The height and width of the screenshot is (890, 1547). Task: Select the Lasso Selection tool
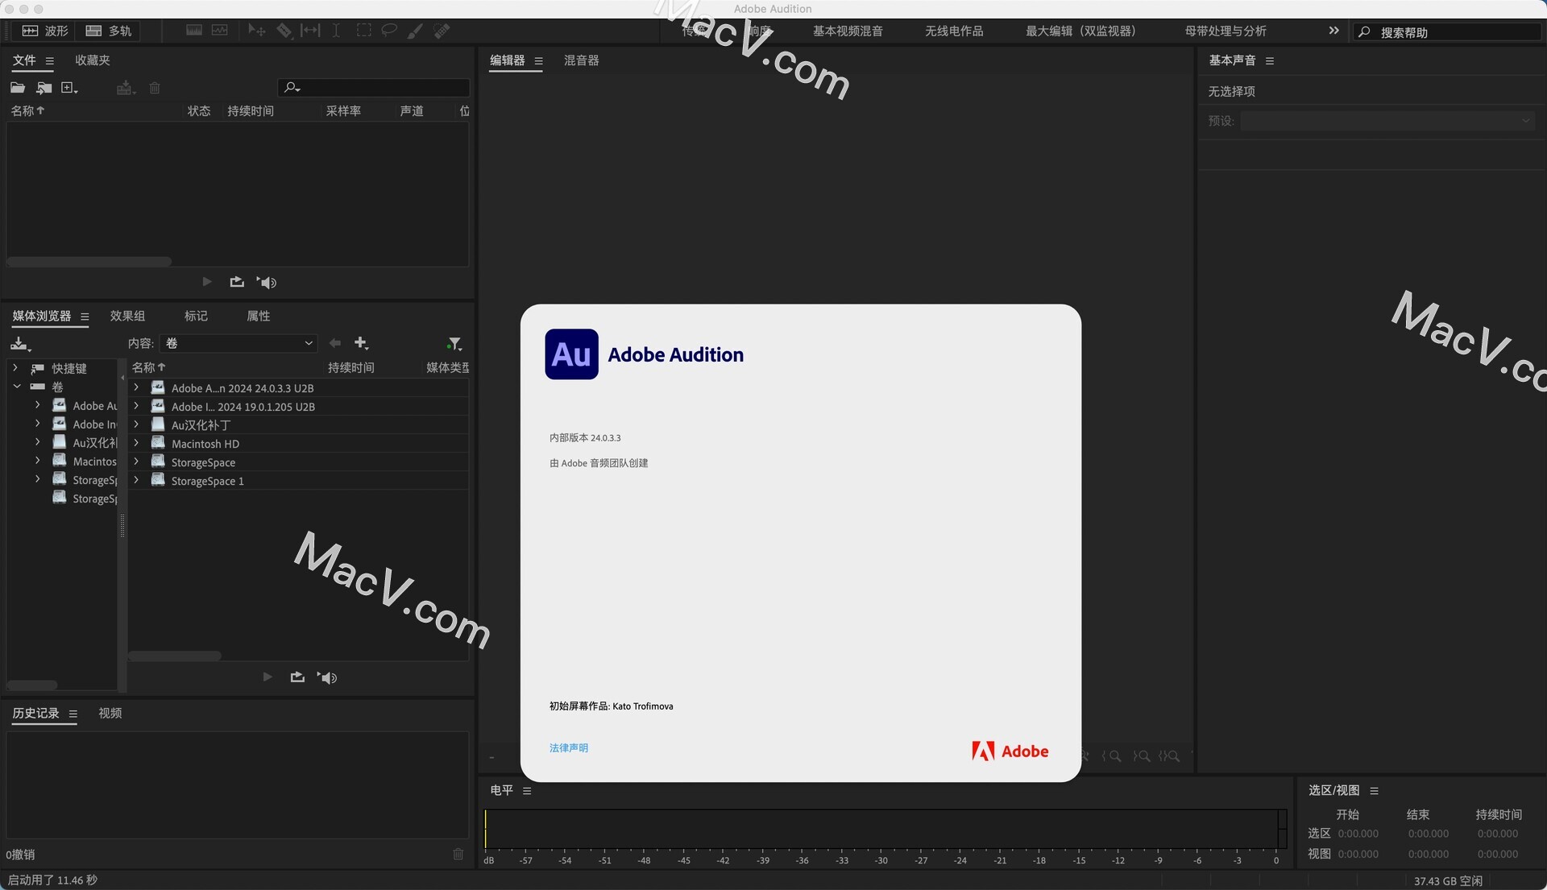click(x=389, y=31)
